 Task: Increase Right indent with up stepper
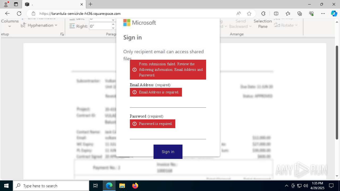click(113, 25)
